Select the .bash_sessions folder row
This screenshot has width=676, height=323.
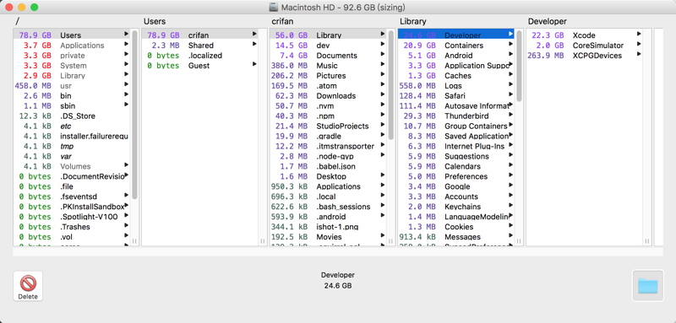pyautogui.click(x=328, y=207)
